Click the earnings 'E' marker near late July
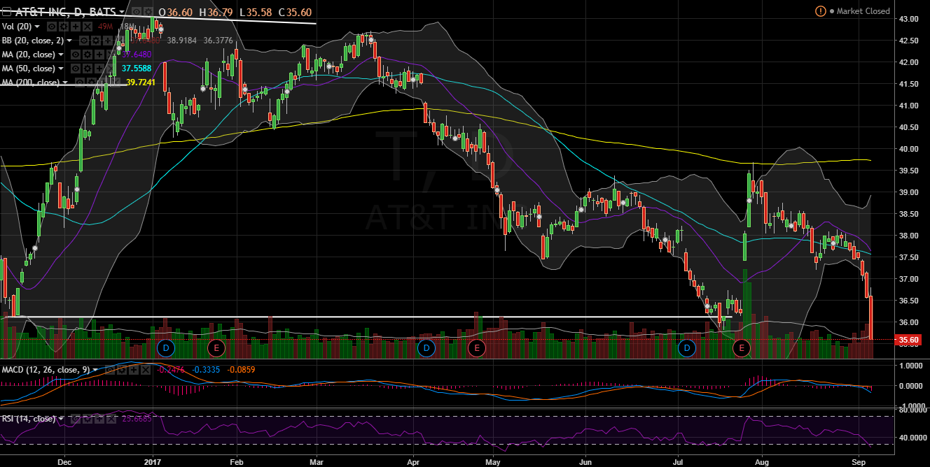This screenshot has height=467, width=930. [741, 347]
